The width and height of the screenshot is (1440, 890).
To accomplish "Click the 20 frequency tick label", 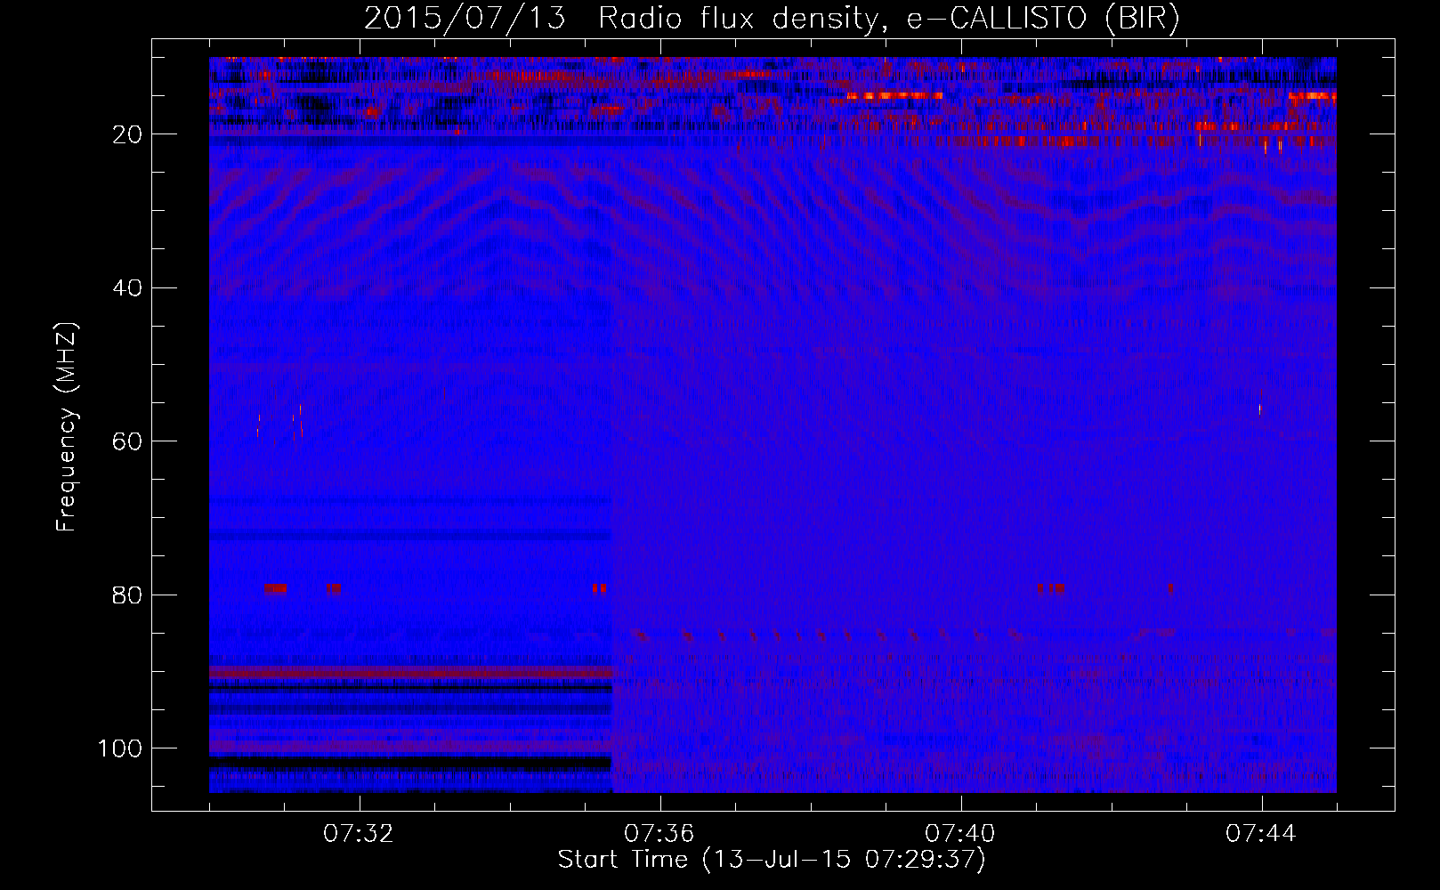I will [x=128, y=134].
